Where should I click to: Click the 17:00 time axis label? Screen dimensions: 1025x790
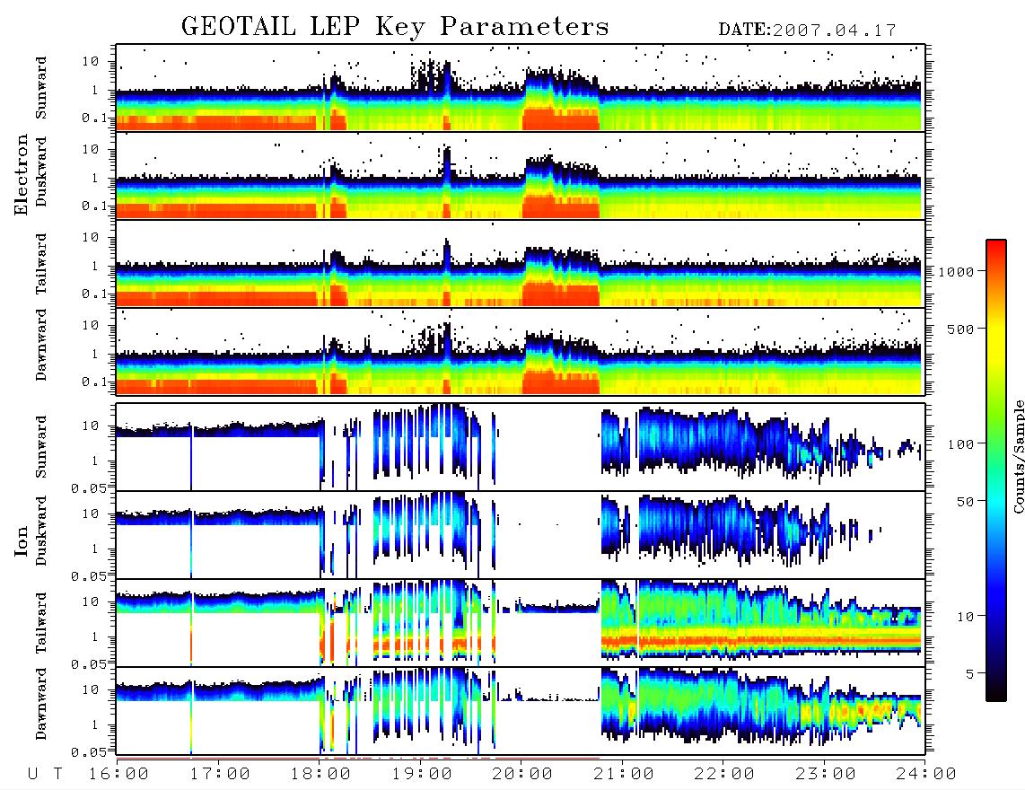point(220,774)
